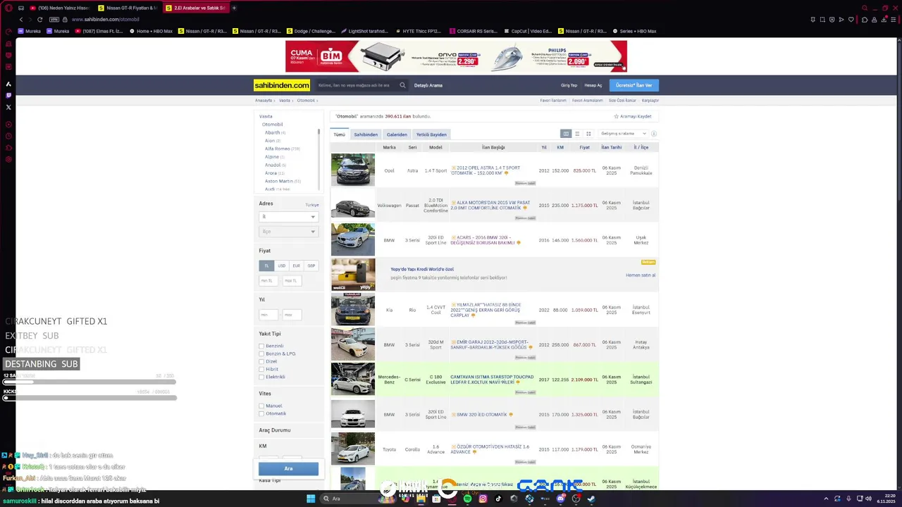Click the blue Ara search button
Viewport: 902px width, 507px height.
tap(288, 468)
